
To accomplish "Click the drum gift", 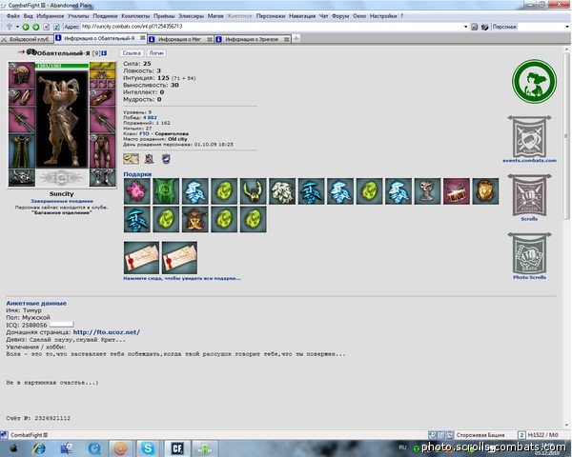I will [457, 190].
